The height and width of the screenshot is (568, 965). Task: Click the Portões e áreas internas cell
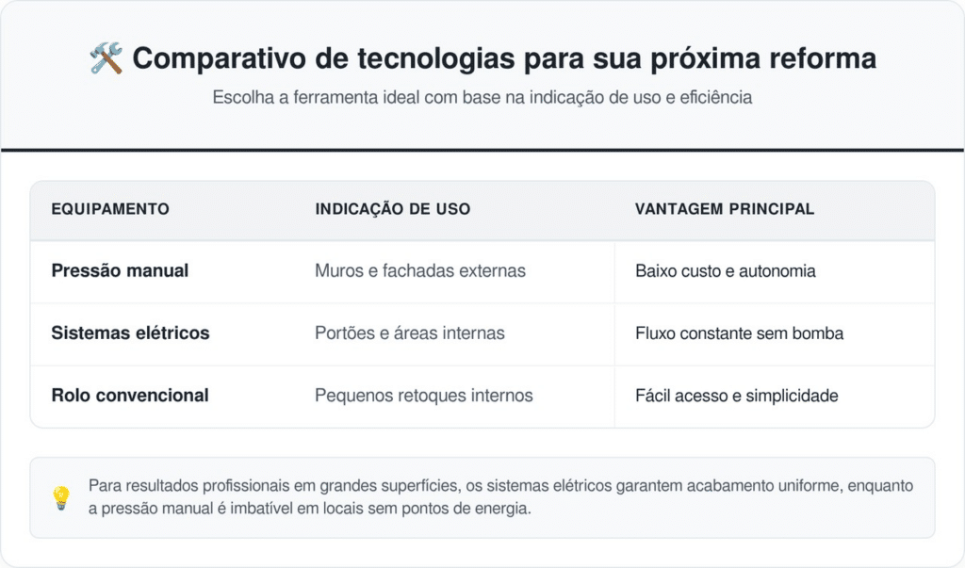click(410, 333)
